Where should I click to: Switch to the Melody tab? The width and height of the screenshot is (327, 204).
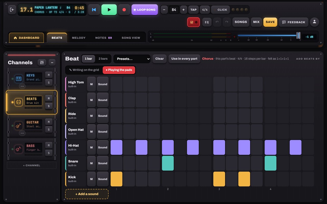coord(79,38)
